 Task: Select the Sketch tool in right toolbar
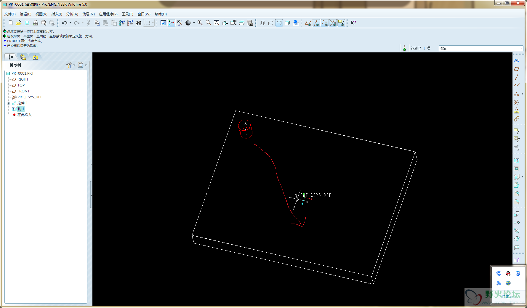pos(517,60)
